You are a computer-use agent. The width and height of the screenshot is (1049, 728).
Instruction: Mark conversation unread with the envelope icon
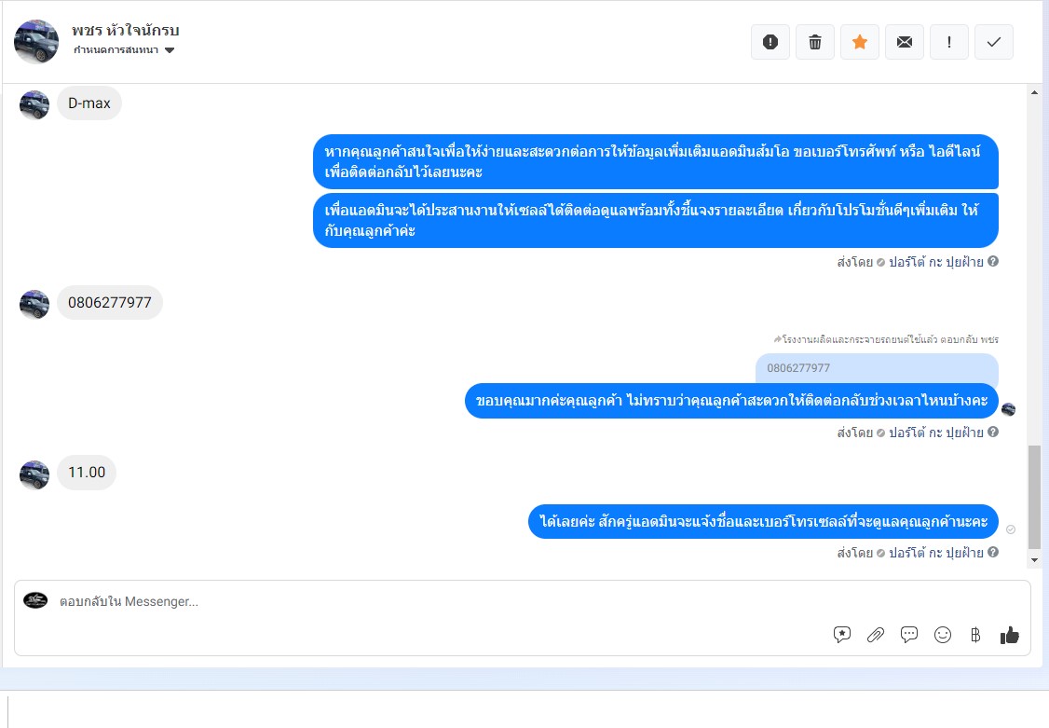point(905,42)
